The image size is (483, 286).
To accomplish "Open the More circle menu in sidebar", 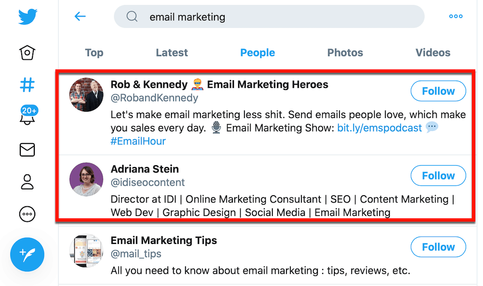I will pos(28,214).
